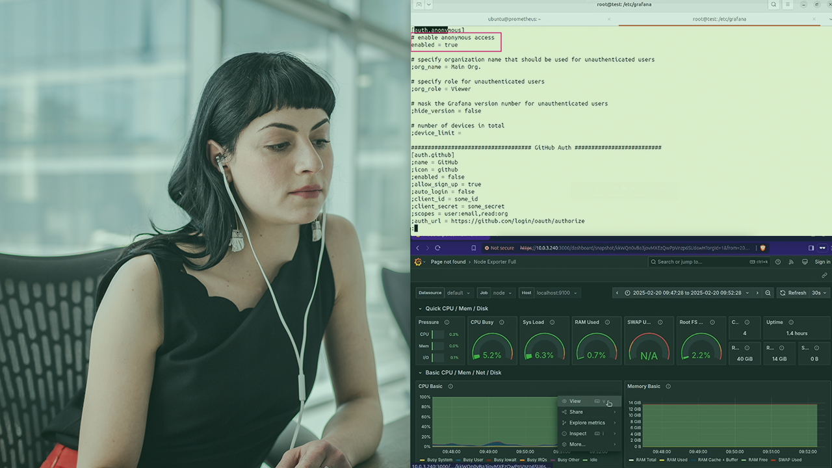Click the Grafana logo home icon
Screen dimensions: 832x468
coord(419,262)
